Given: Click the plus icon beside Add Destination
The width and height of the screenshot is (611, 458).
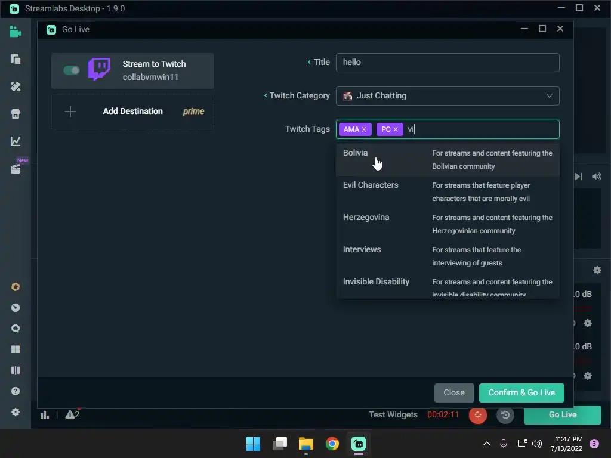Looking at the screenshot, I should point(70,112).
